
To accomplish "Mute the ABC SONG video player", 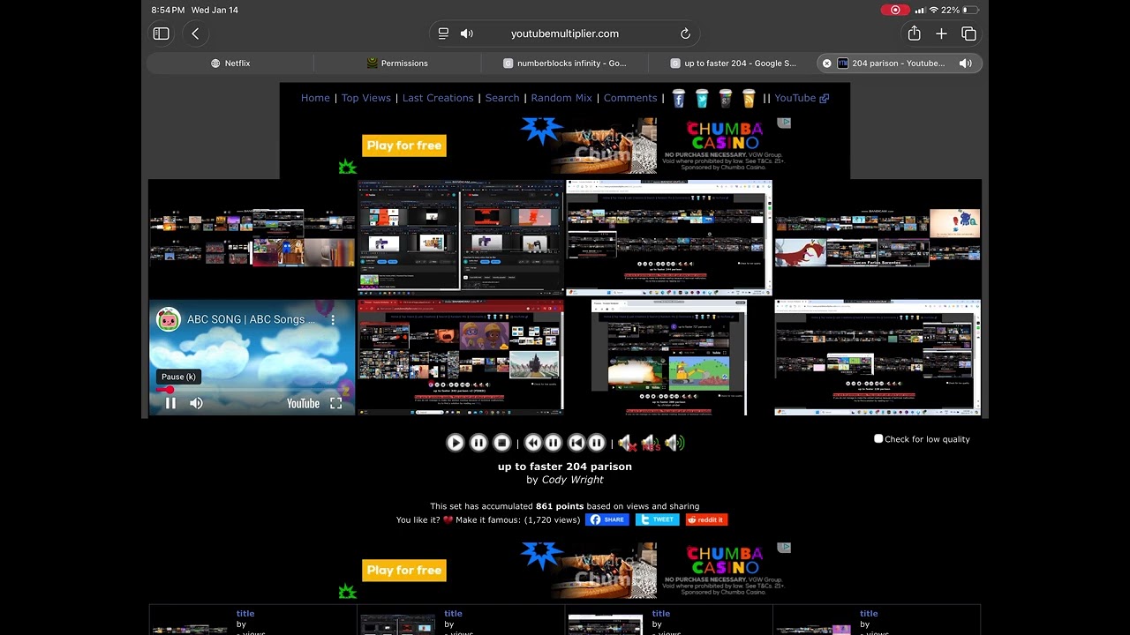I will coord(196,403).
